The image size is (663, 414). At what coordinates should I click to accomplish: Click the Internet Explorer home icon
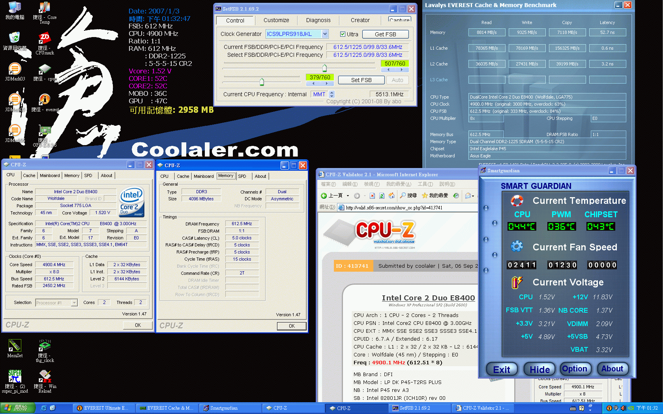(x=391, y=196)
